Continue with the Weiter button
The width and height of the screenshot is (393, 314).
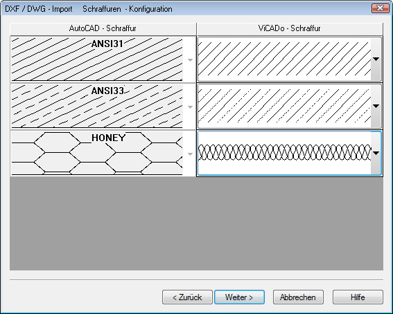[239, 297]
